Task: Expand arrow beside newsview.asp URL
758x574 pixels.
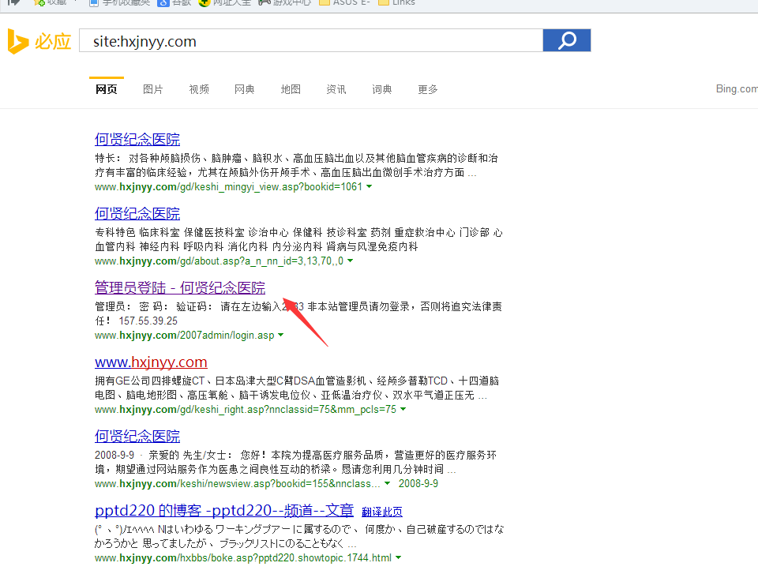Action: point(387,483)
